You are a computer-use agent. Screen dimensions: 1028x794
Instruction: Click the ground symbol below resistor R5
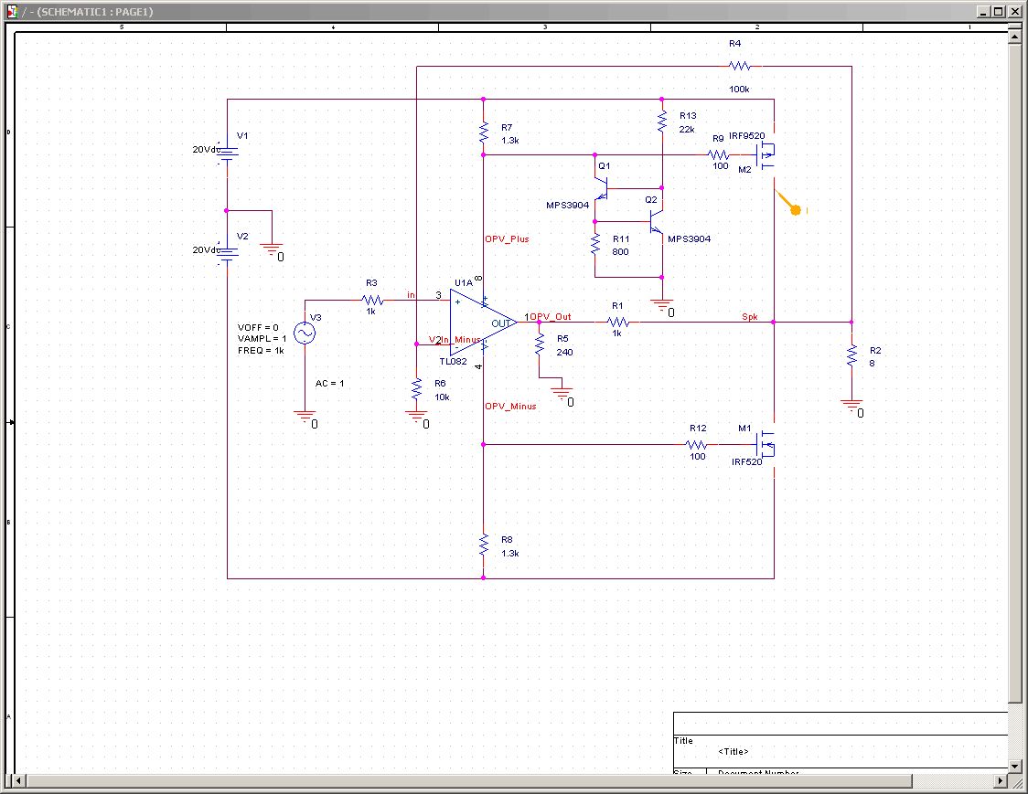point(566,394)
